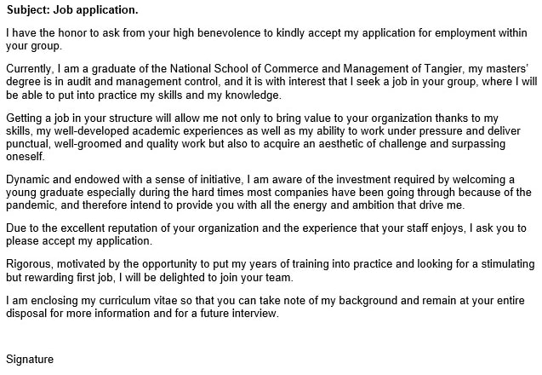This screenshot has height=375, width=542.
Task: Click the phrase 'excellent reputation'
Action: pos(114,228)
